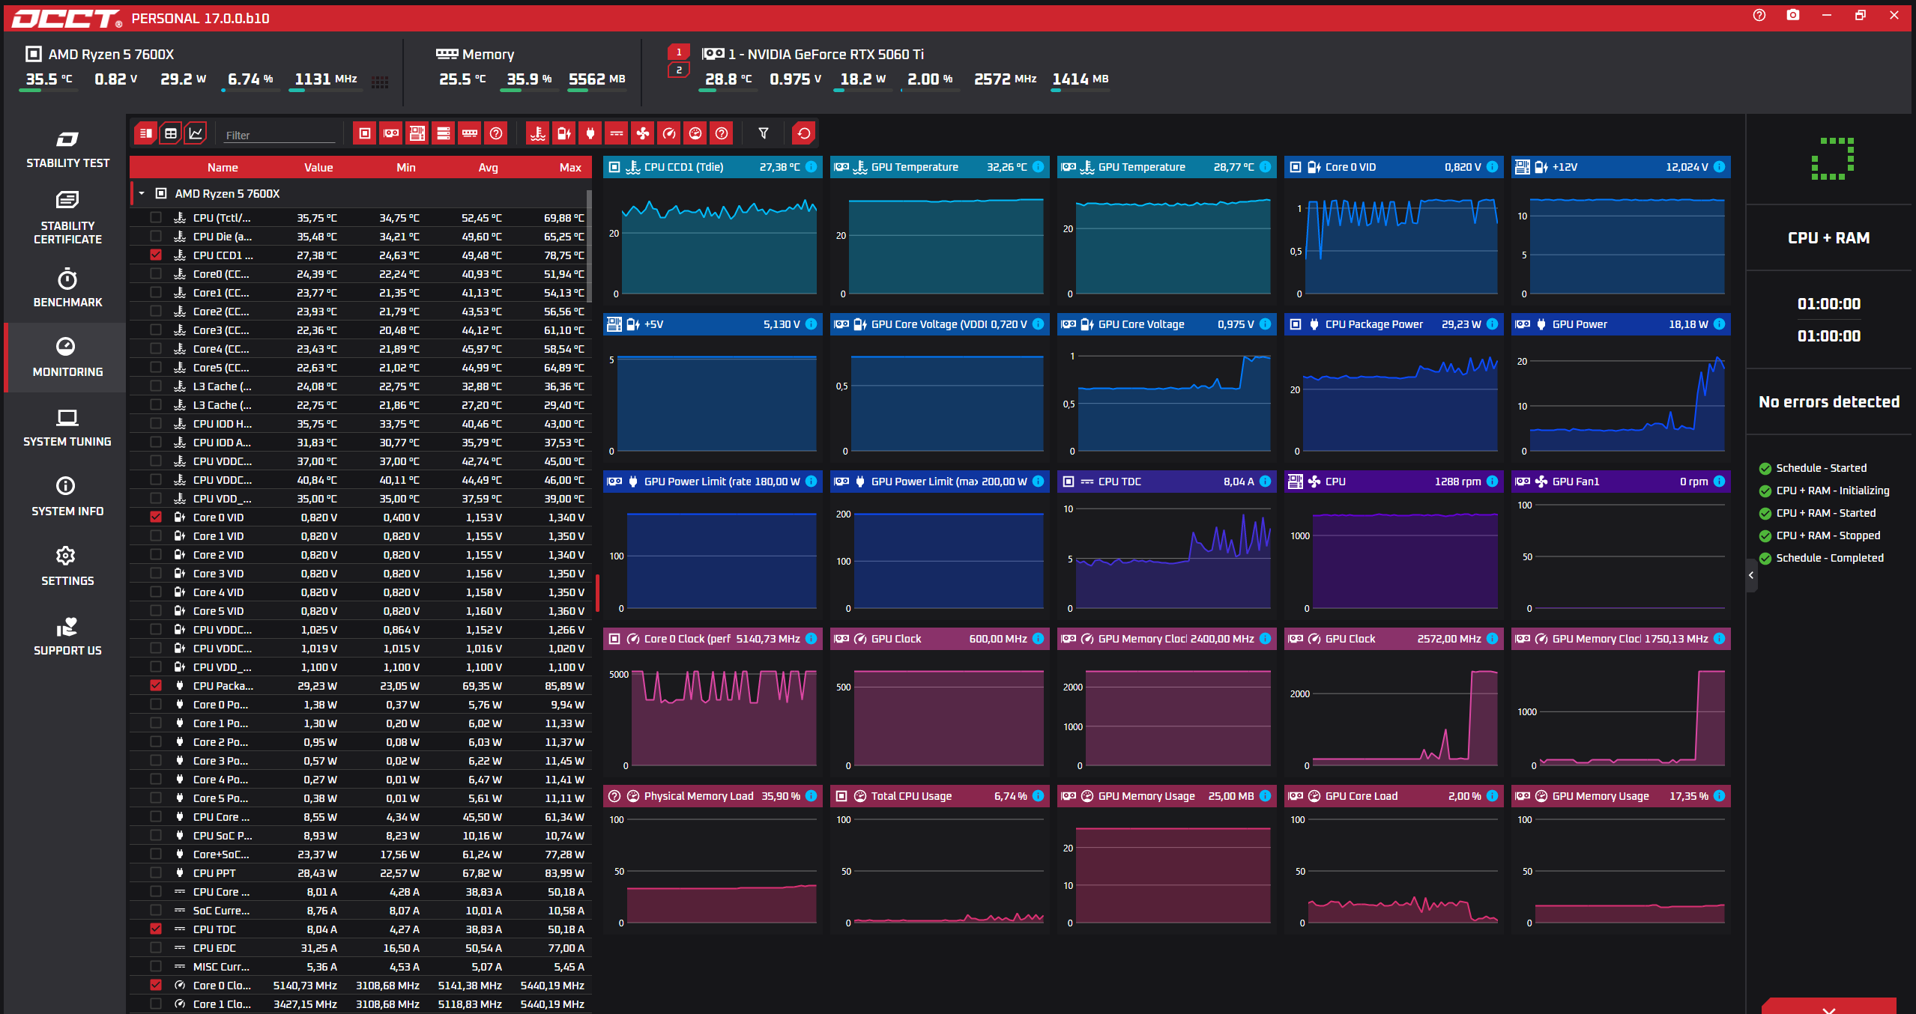The width and height of the screenshot is (1916, 1014).
Task: Collapse the right side panel arrow
Action: tap(1751, 575)
